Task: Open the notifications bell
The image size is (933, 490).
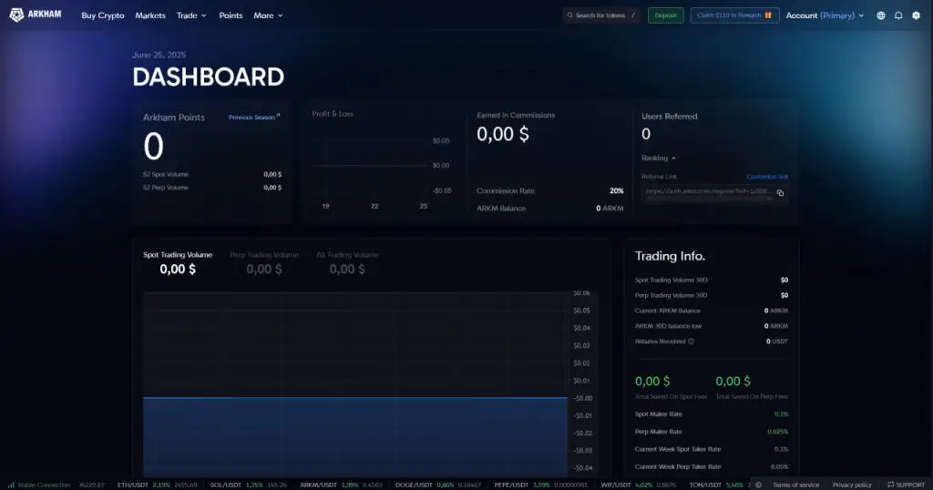Action: click(x=898, y=15)
